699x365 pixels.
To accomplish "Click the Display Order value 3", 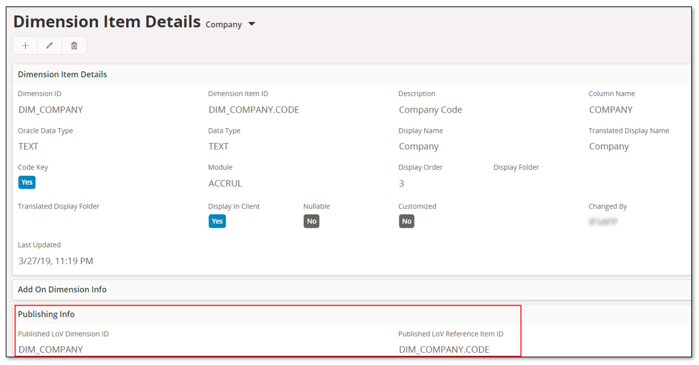I will pyautogui.click(x=402, y=183).
